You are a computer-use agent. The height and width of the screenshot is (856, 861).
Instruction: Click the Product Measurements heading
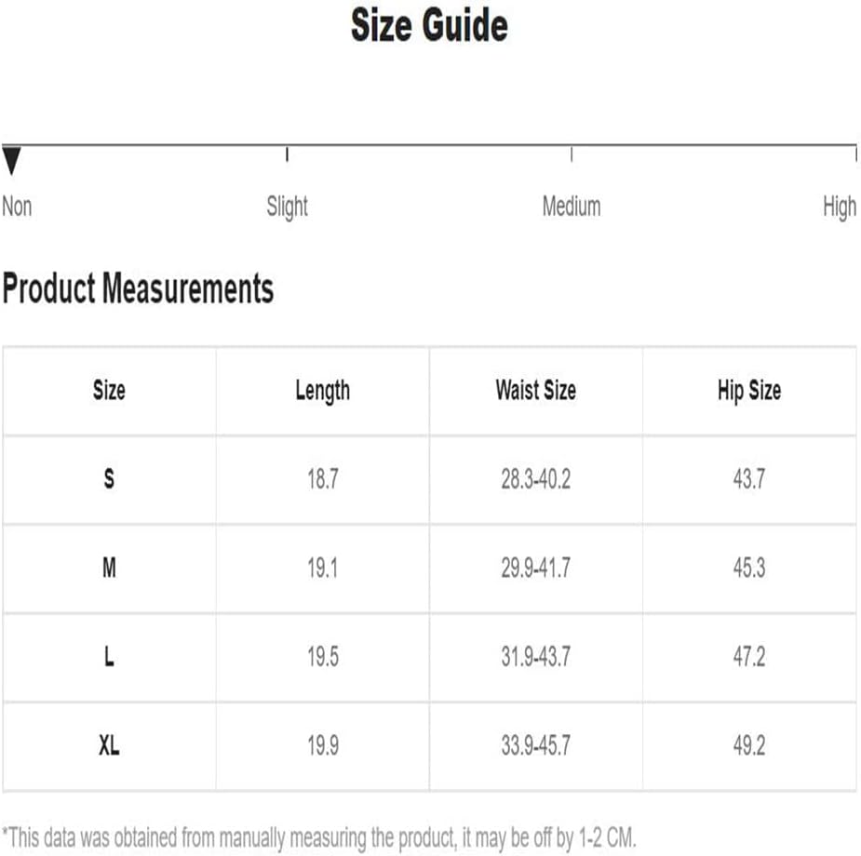click(x=138, y=288)
